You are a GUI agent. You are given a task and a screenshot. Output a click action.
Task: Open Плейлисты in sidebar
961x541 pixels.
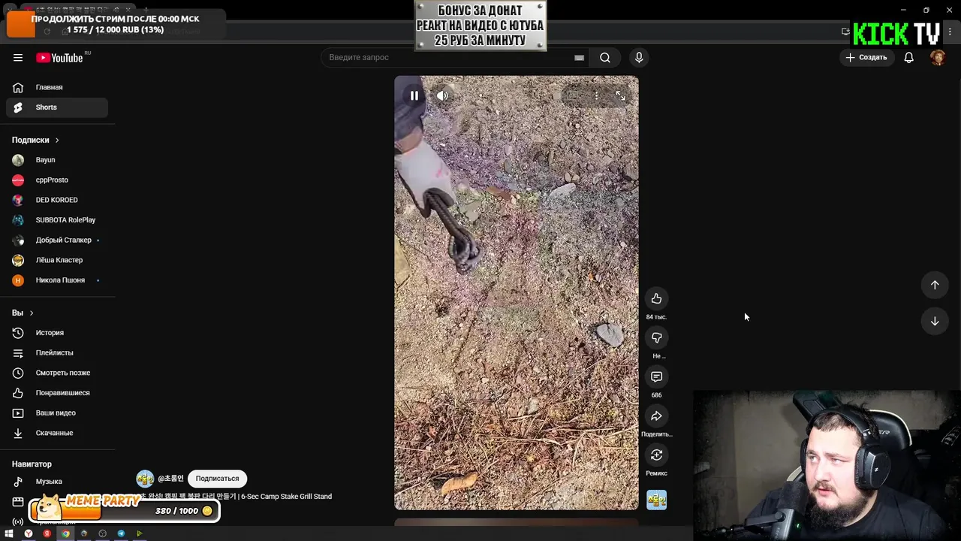point(57,352)
